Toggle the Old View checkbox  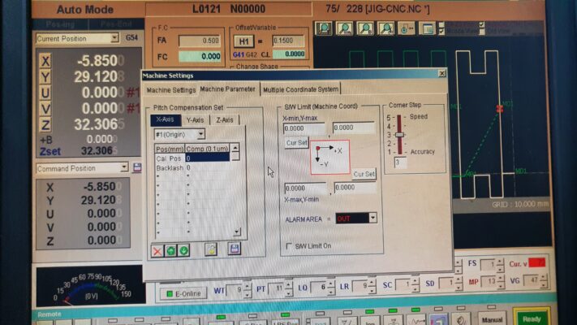tap(482, 31)
